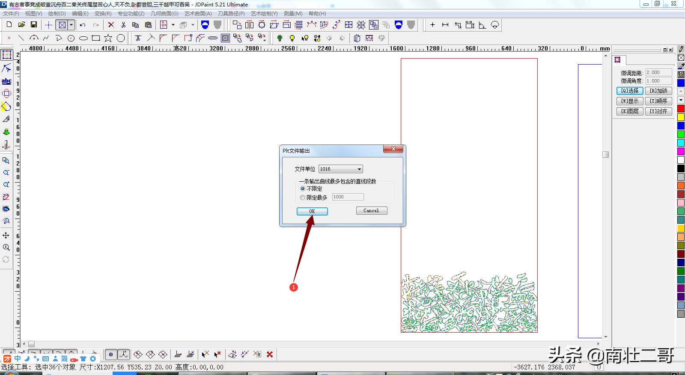Click the green light bulb icon
The height and width of the screenshot is (375, 685).
(x=280, y=38)
